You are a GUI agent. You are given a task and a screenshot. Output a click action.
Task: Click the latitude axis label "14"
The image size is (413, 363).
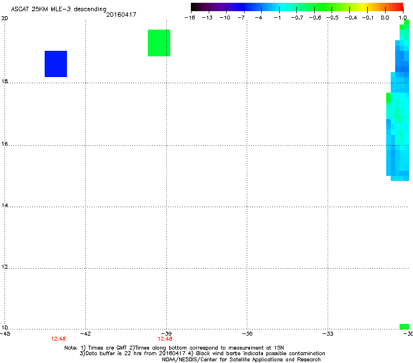(4, 205)
